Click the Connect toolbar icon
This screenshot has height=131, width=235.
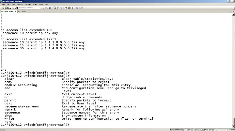(3, 8)
